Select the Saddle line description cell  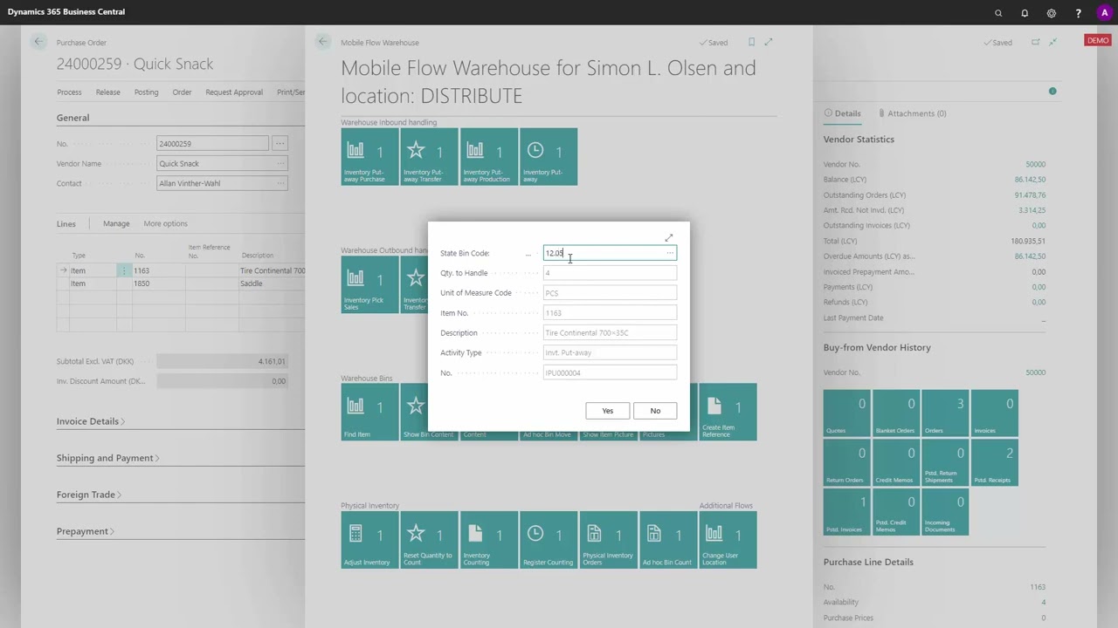(272, 283)
